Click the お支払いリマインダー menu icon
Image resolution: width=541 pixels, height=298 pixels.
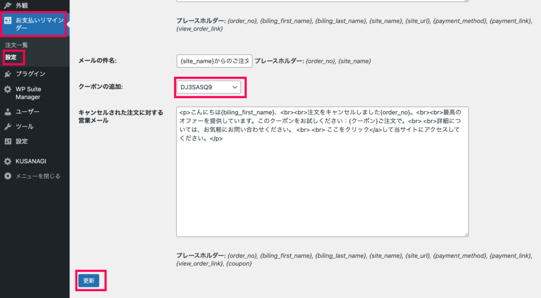point(7,21)
